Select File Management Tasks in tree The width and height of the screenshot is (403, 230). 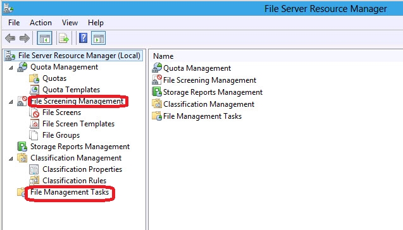(70, 192)
